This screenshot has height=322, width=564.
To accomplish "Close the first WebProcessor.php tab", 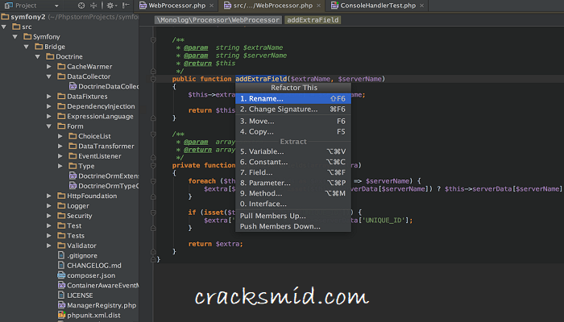I will tap(211, 6).
